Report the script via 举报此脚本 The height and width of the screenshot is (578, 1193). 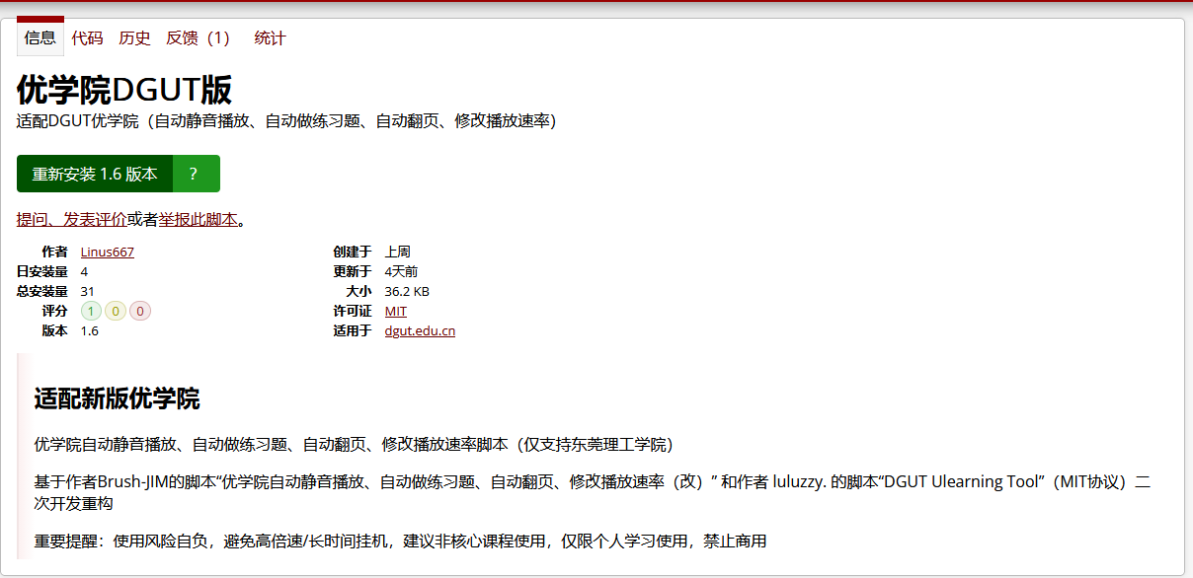199,220
